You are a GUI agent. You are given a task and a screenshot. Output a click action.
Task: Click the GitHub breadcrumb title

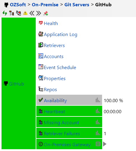[103, 5]
